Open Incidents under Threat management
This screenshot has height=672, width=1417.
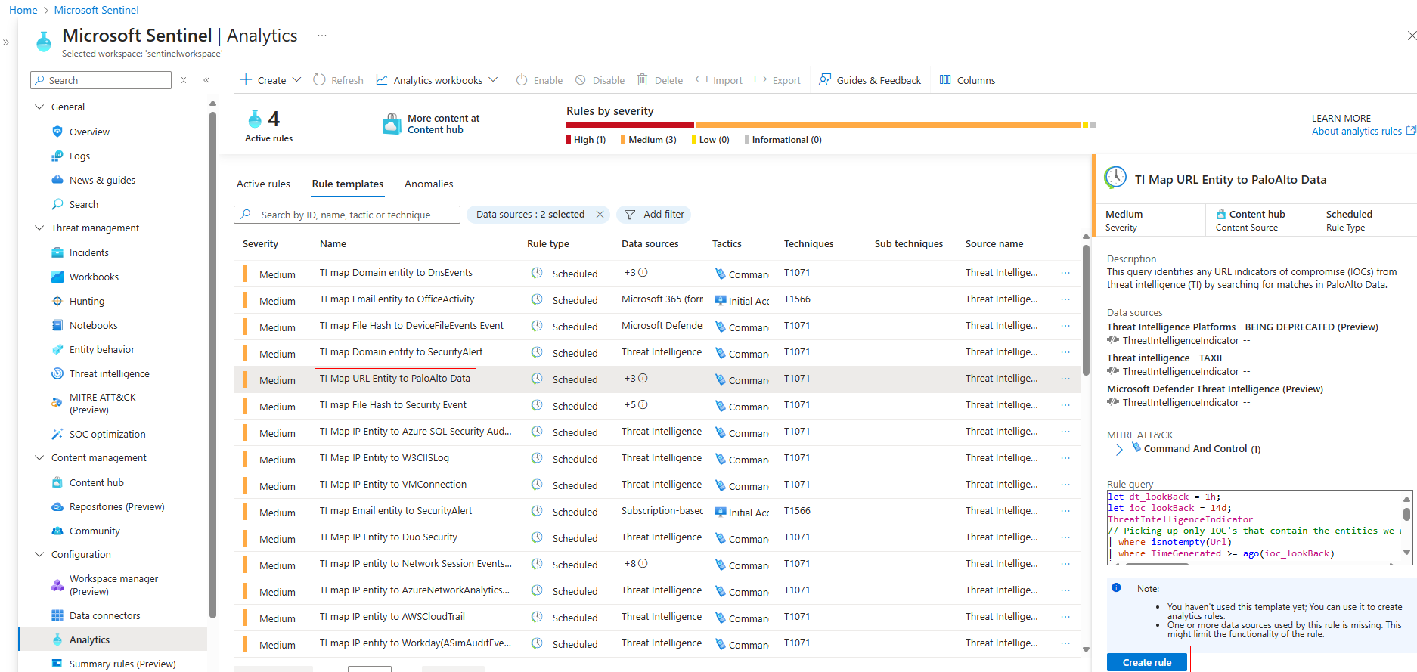pos(88,252)
